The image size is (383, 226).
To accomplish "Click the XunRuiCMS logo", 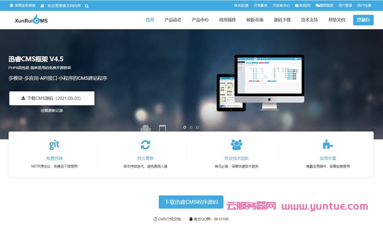I will 32,21.
